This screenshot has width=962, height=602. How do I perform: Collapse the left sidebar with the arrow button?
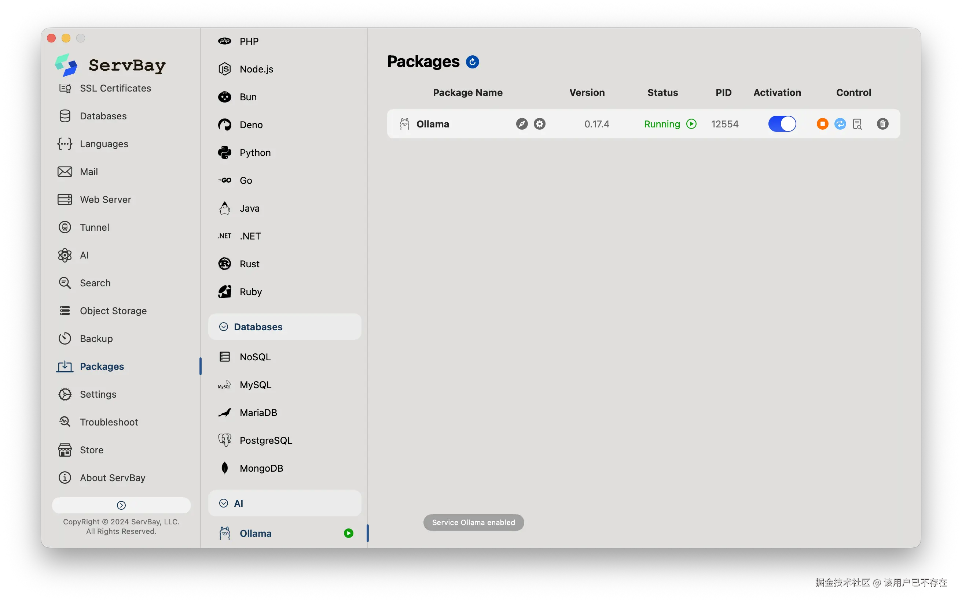(121, 505)
